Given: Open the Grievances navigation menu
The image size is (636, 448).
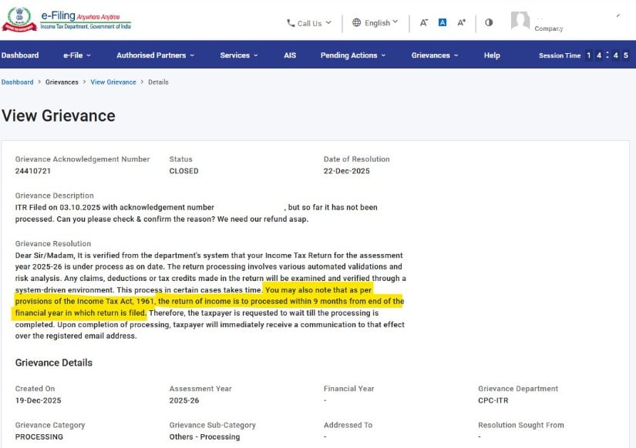Looking at the screenshot, I should coord(434,55).
